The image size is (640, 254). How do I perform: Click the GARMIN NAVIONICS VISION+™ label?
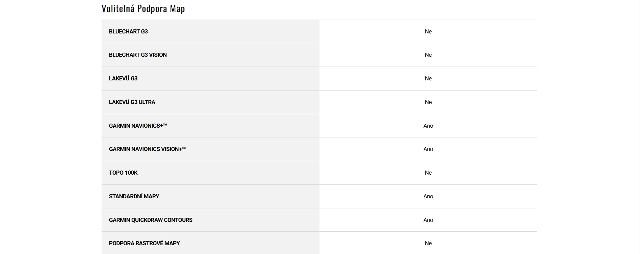(147, 149)
